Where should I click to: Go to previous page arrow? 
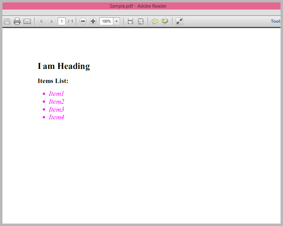41,21
